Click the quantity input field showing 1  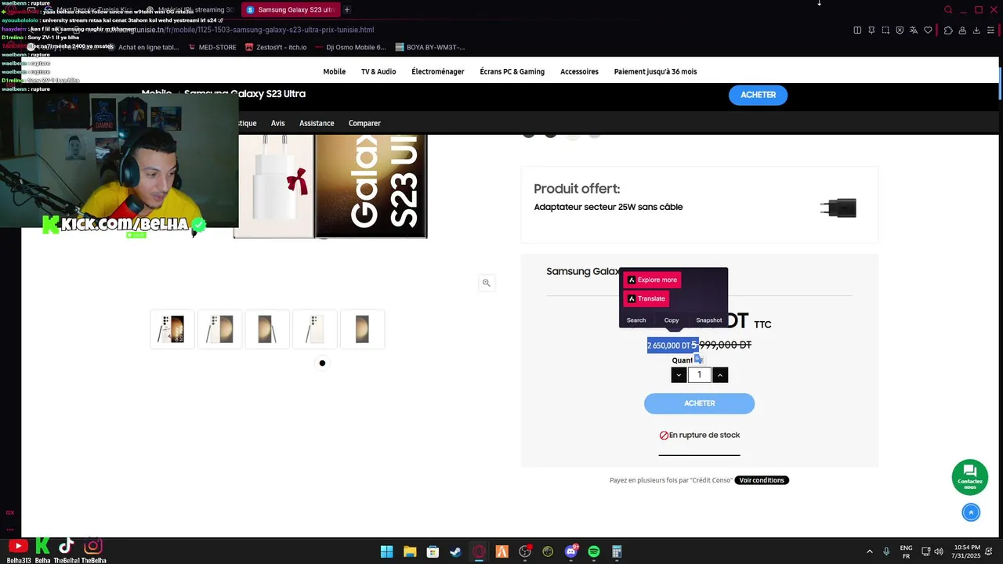coord(699,374)
